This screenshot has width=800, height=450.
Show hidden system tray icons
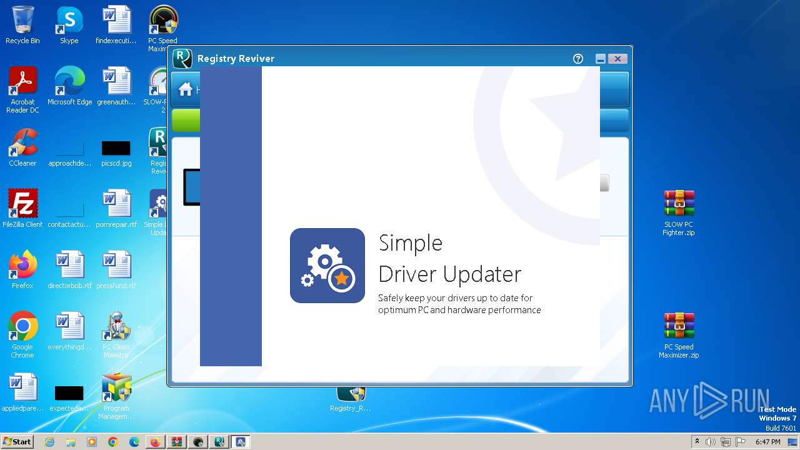[x=697, y=442]
